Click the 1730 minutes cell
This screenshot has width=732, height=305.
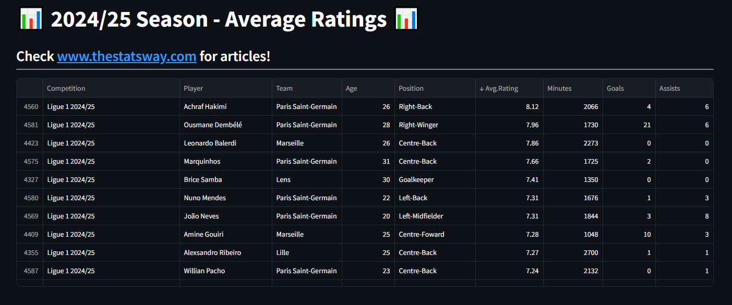(573, 125)
